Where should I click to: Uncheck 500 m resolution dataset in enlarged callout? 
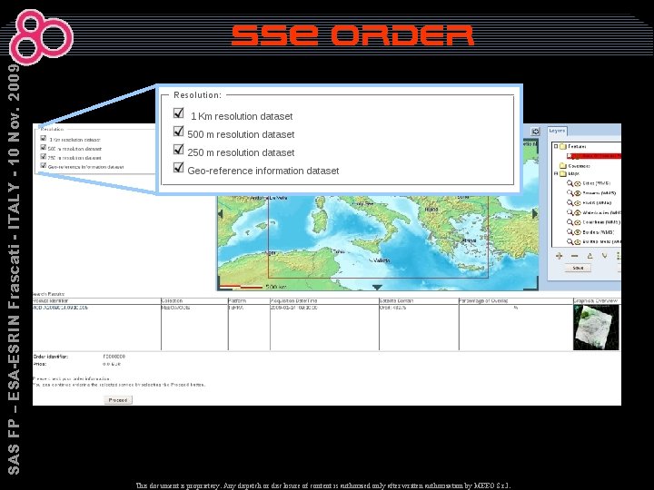coord(179,132)
